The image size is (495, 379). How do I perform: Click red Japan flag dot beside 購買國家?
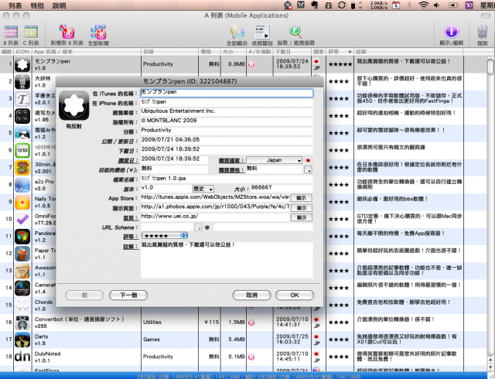coord(308,160)
